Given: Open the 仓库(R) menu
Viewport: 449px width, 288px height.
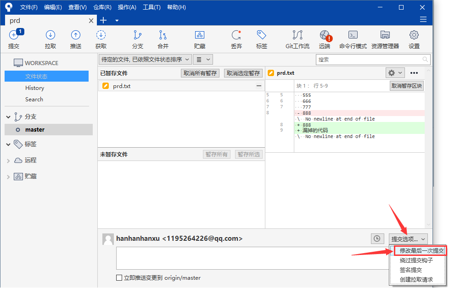Looking at the screenshot, I should point(102,7).
